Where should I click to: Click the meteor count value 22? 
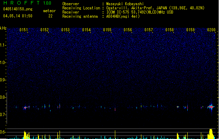pyautogui.click(x=50, y=16)
